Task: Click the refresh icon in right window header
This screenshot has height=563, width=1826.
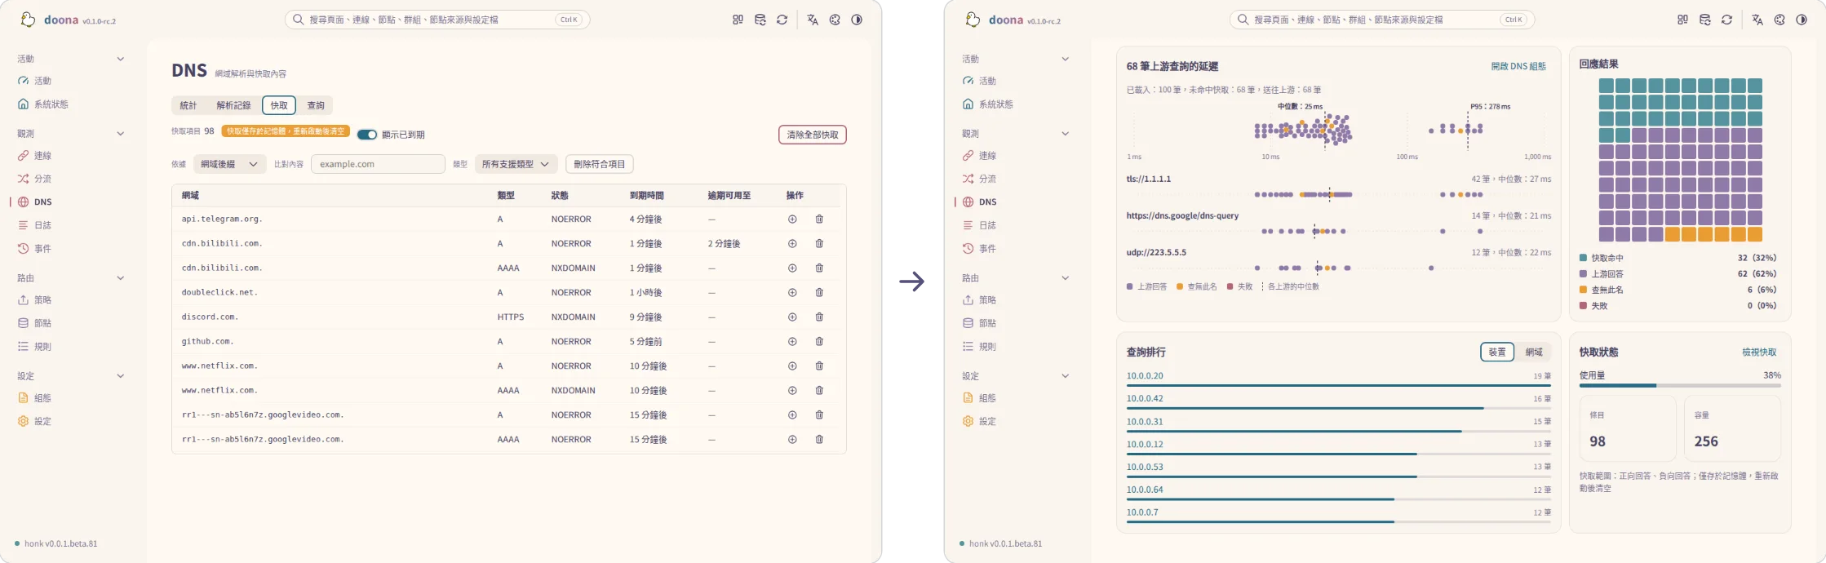Action: [x=1726, y=20]
